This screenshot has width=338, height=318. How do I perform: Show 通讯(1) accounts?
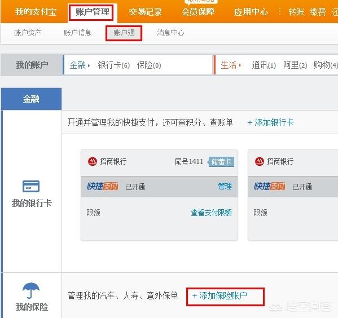tap(264, 65)
